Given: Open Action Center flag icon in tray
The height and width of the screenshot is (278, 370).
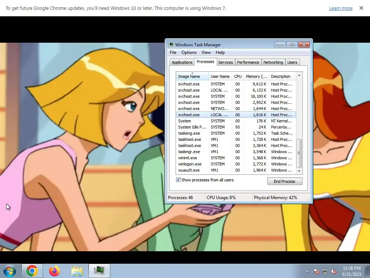Looking at the screenshot, I should tap(316, 271).
